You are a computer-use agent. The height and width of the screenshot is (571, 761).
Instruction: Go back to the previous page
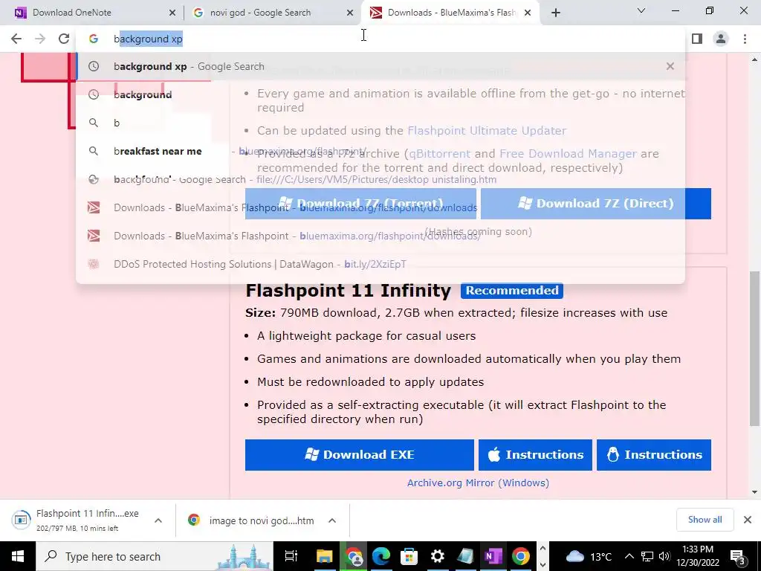pyautogui.click(x=16, y=39)
